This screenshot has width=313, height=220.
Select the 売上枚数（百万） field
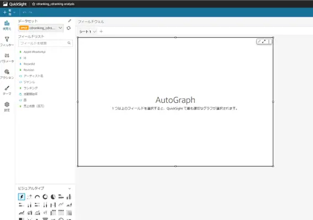tap(31, 106)
